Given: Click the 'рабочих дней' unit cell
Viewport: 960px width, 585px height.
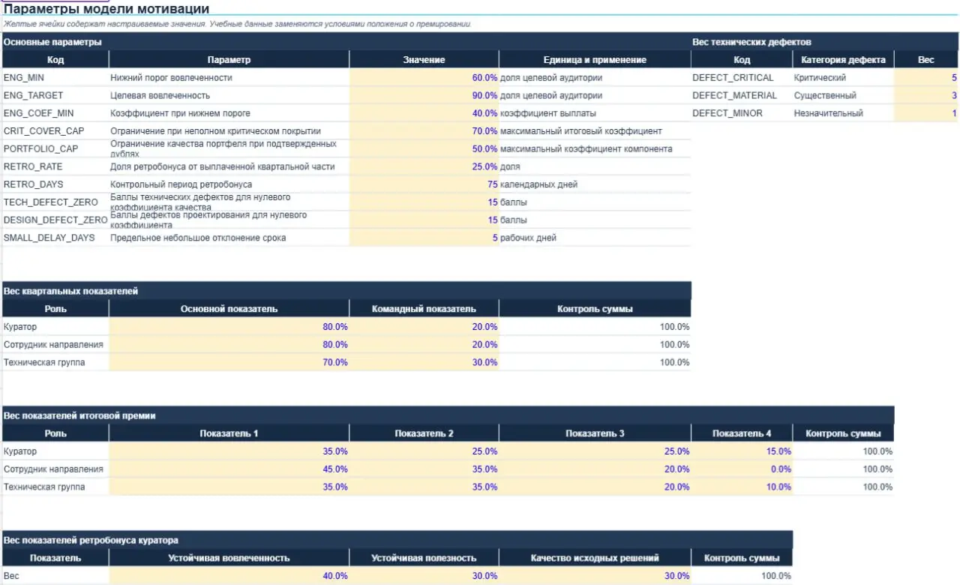Looking at the screenshot, I should pyautogui.click(x=595, y=238).
